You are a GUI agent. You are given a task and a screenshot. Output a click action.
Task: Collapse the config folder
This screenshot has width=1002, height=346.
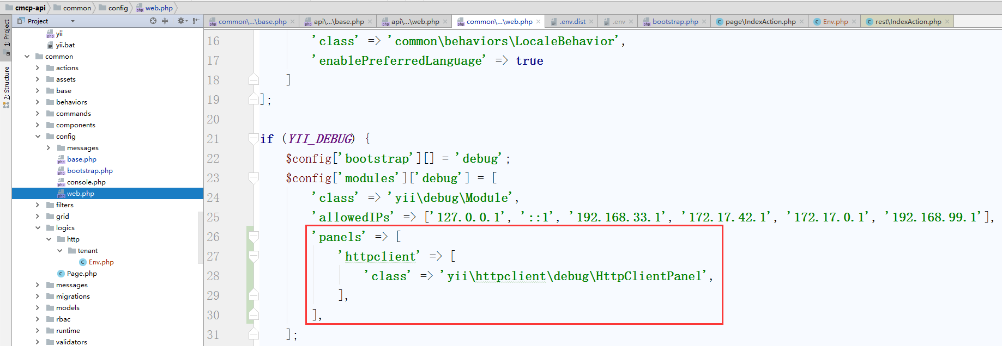(38, 137)
